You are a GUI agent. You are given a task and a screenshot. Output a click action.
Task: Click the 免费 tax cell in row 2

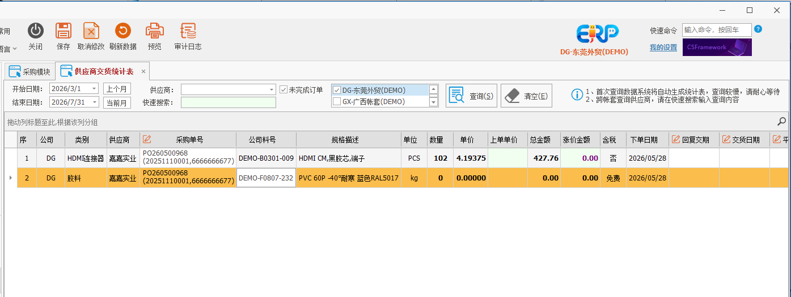coord(614,178)
